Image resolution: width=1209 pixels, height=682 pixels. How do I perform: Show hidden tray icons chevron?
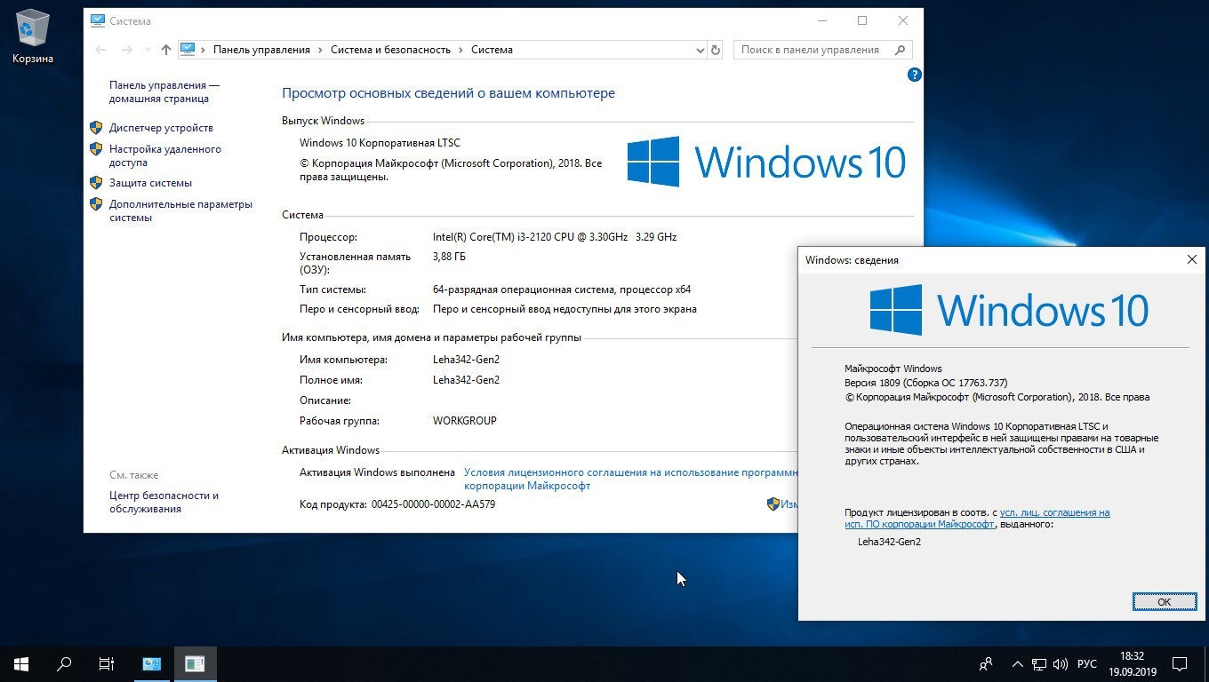coord(1018,663)
